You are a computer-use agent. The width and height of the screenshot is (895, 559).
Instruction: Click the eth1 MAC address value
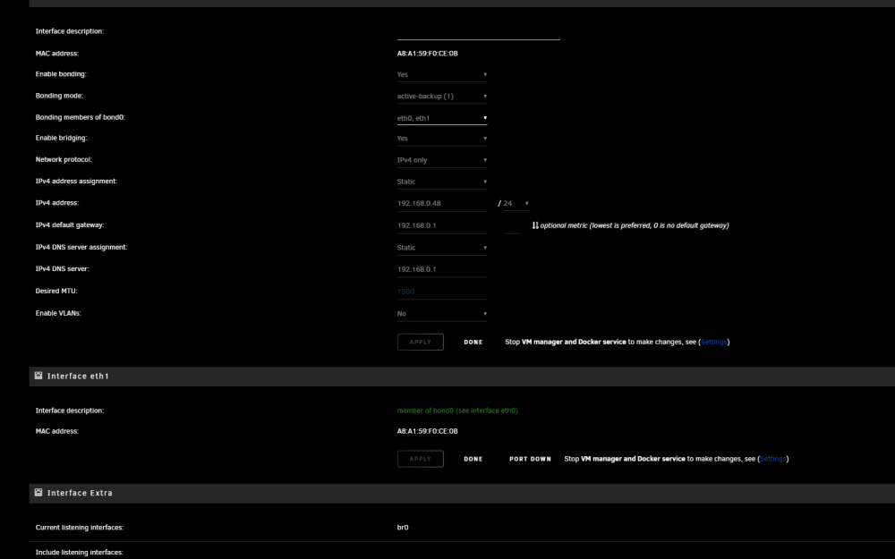[x=428, y=431]
